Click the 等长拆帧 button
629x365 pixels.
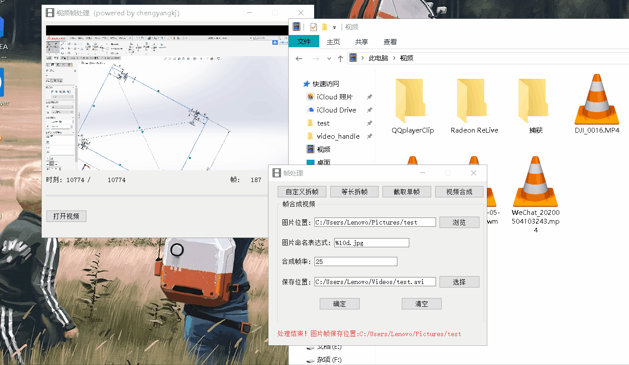coord(354,192)
